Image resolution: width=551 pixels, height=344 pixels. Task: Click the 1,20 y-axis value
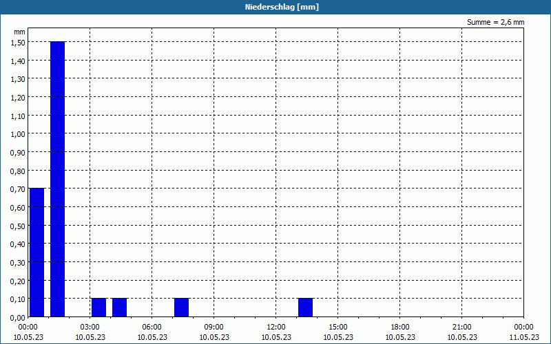pos(18,97)
